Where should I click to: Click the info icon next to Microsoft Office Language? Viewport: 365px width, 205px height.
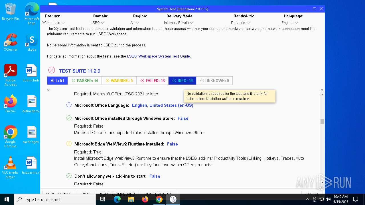(69, 105)
